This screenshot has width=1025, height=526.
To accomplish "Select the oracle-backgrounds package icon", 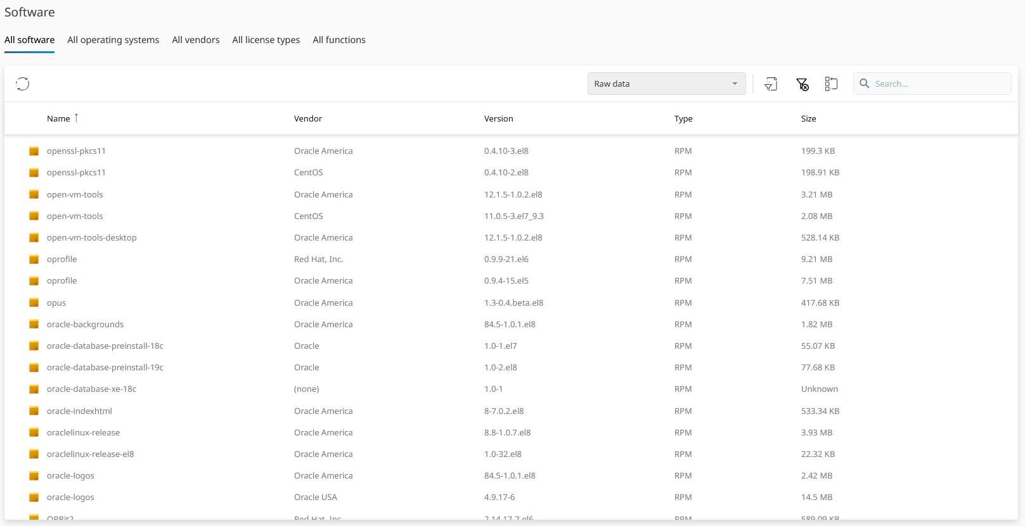I will [x=34, y=324].
